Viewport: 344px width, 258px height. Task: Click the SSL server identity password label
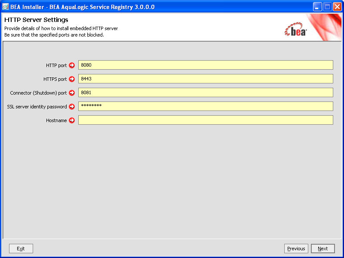(37, 107)
